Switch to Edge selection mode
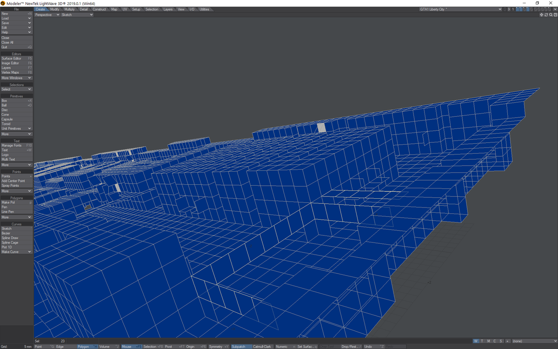The width and height of the screenshot is (558, 349). 66,347
